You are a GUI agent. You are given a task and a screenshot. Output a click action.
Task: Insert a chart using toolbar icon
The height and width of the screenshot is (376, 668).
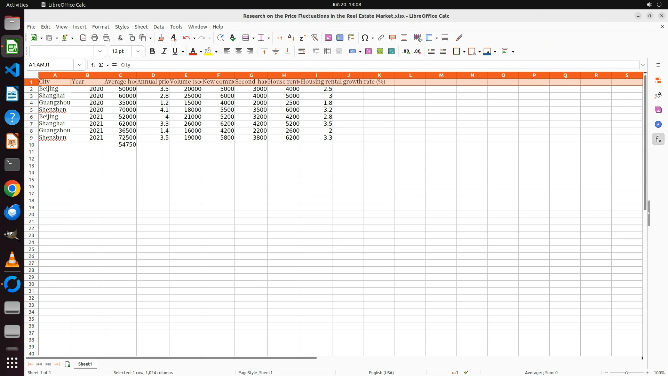[340, 38]
